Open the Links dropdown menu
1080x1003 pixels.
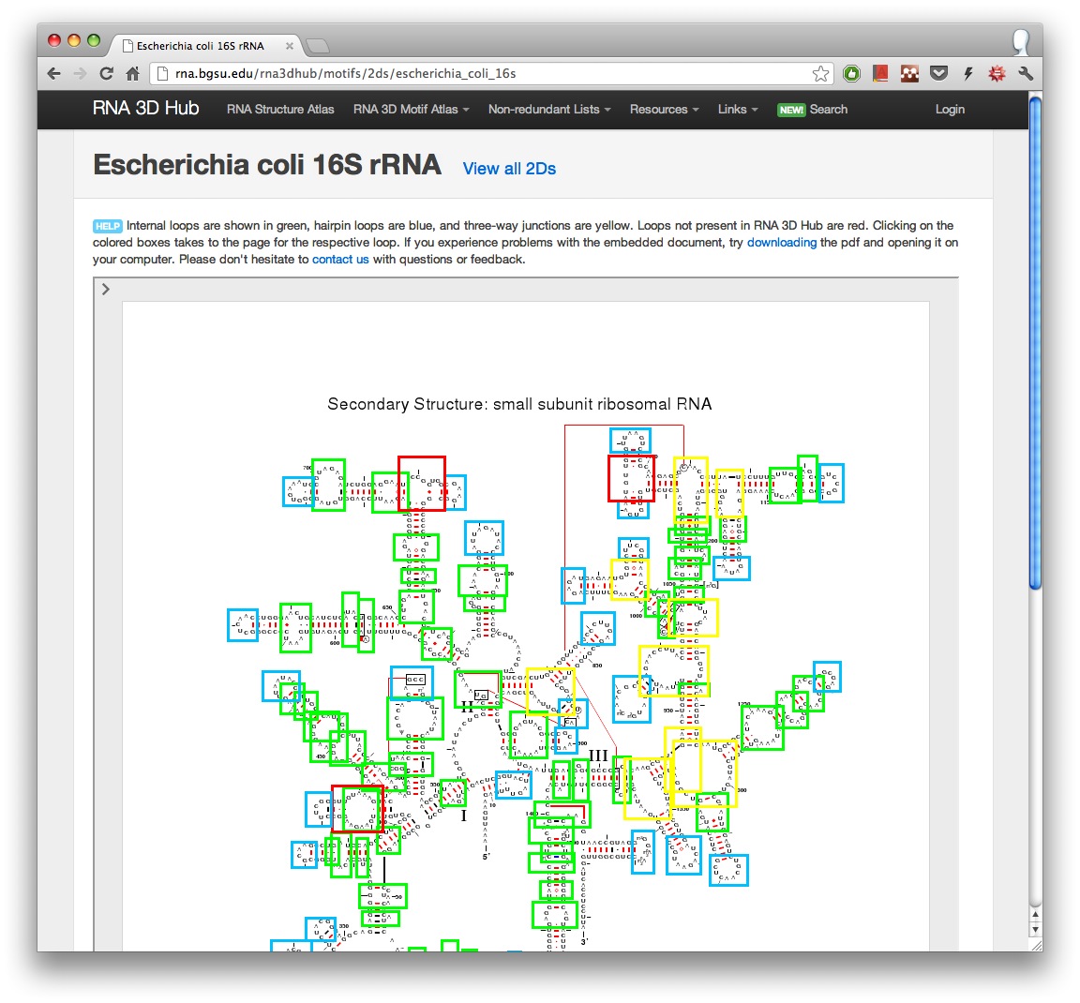point(738,110)
